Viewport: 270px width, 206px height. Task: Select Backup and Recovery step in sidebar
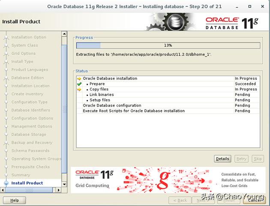pyautogui.click(x=32, y=142)
